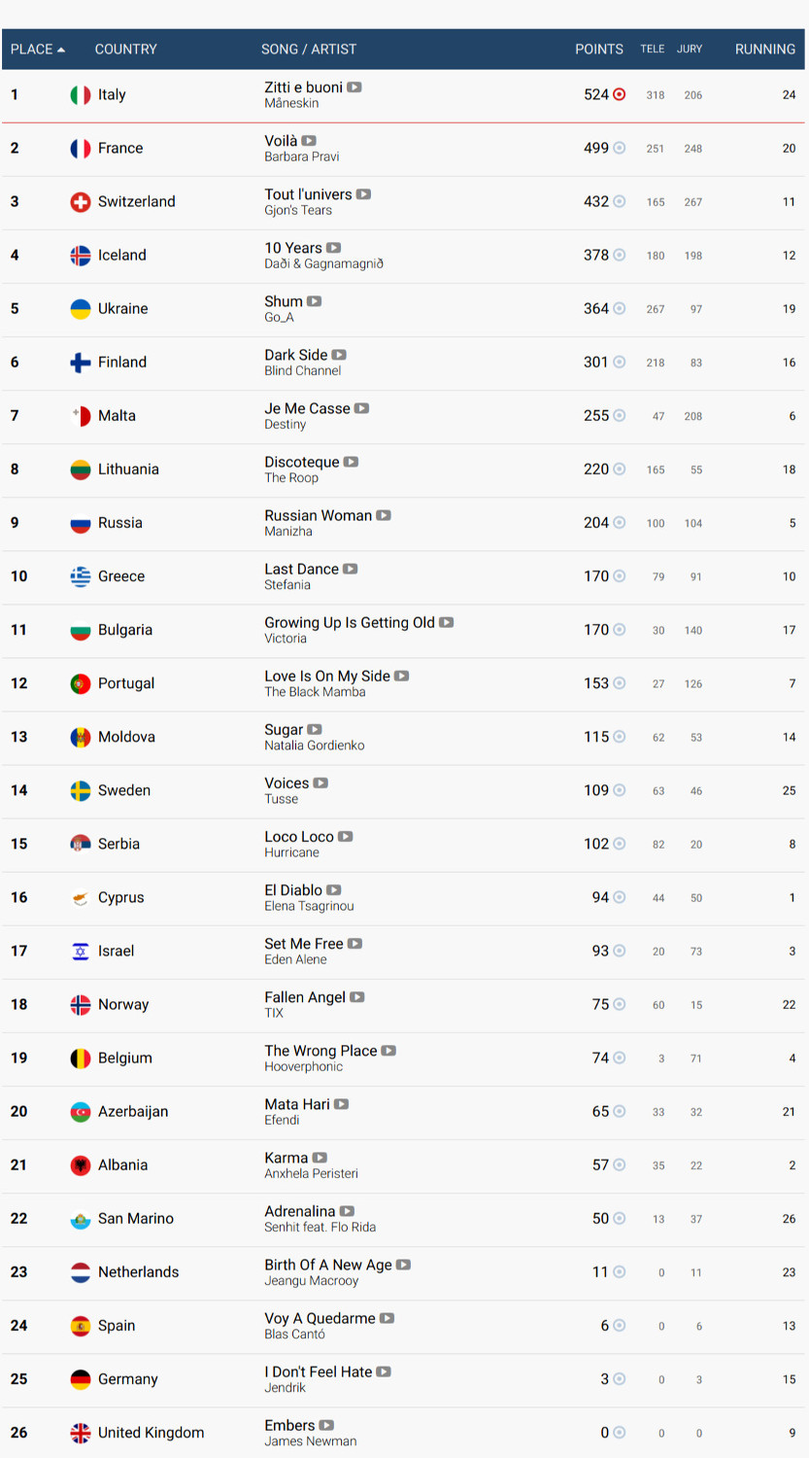Toggle the points circle for Iceland
Screen dimensions: 809x1458
[620, 256]
